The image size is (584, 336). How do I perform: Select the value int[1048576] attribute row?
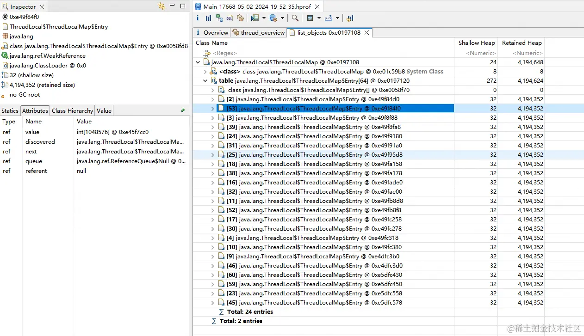[94, 132]
